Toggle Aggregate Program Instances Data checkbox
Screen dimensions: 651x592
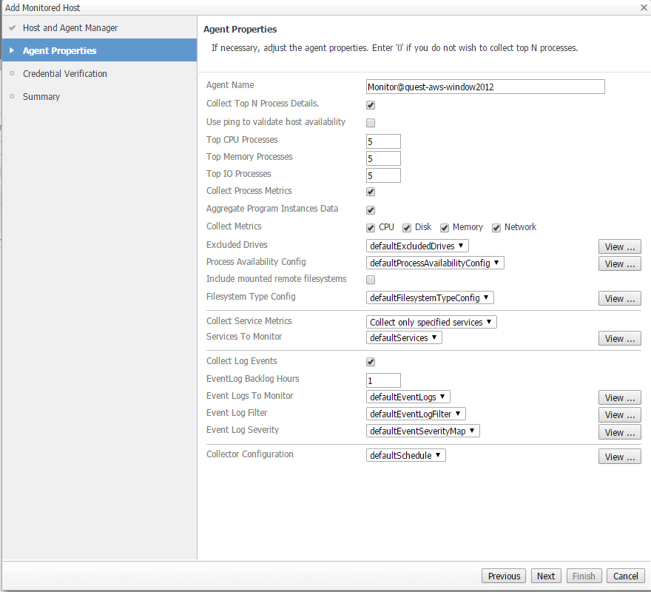point(371,210)
